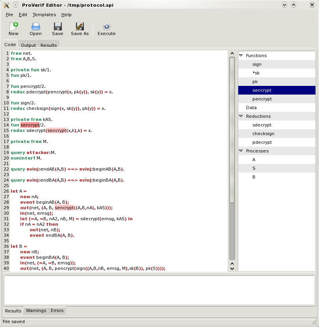This screenshot has width=319, height=327.
Task: Select process S in the Processes list
Action: (254, 168)
